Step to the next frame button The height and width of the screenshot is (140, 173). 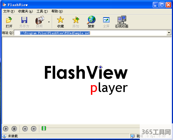point(34,129)
